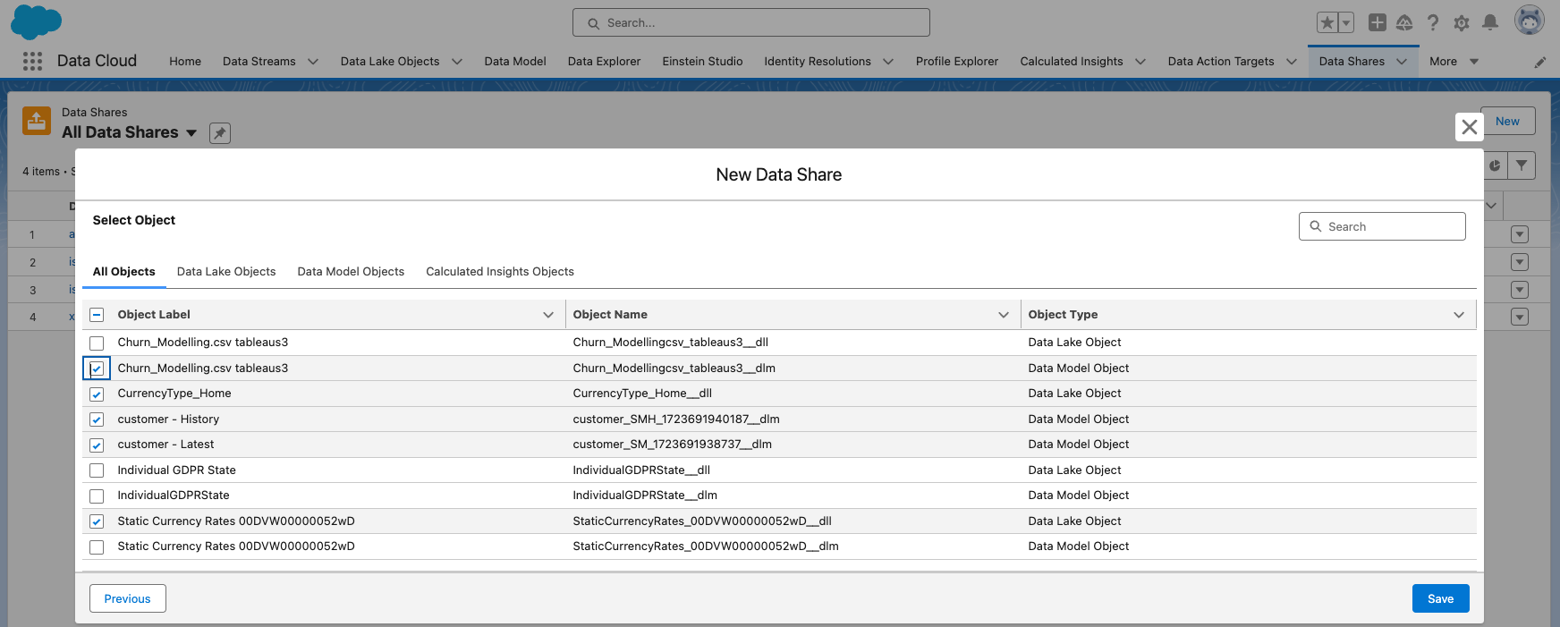
Task: Click the Help question mark icon
Action: (1433, 23)
